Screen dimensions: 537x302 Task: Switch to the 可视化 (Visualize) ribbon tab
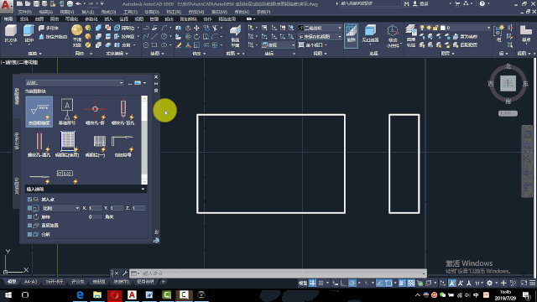coord(71,18)
